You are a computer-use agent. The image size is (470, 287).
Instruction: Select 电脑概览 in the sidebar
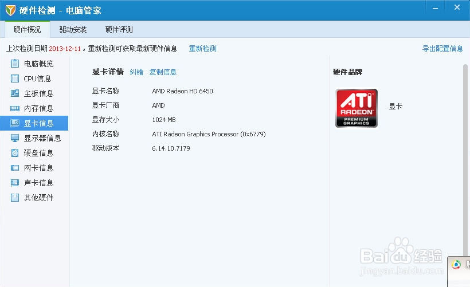tap(34, 64)
